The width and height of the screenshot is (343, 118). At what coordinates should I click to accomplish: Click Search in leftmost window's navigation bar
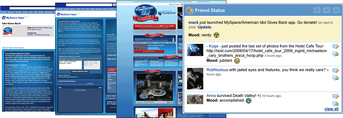pos(18,12)
